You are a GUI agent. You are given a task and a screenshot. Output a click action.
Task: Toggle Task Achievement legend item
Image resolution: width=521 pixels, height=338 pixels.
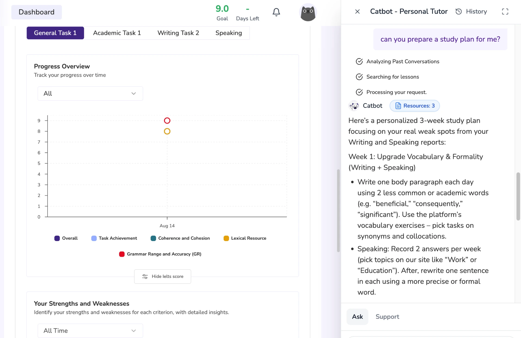[x=114, y=238]
